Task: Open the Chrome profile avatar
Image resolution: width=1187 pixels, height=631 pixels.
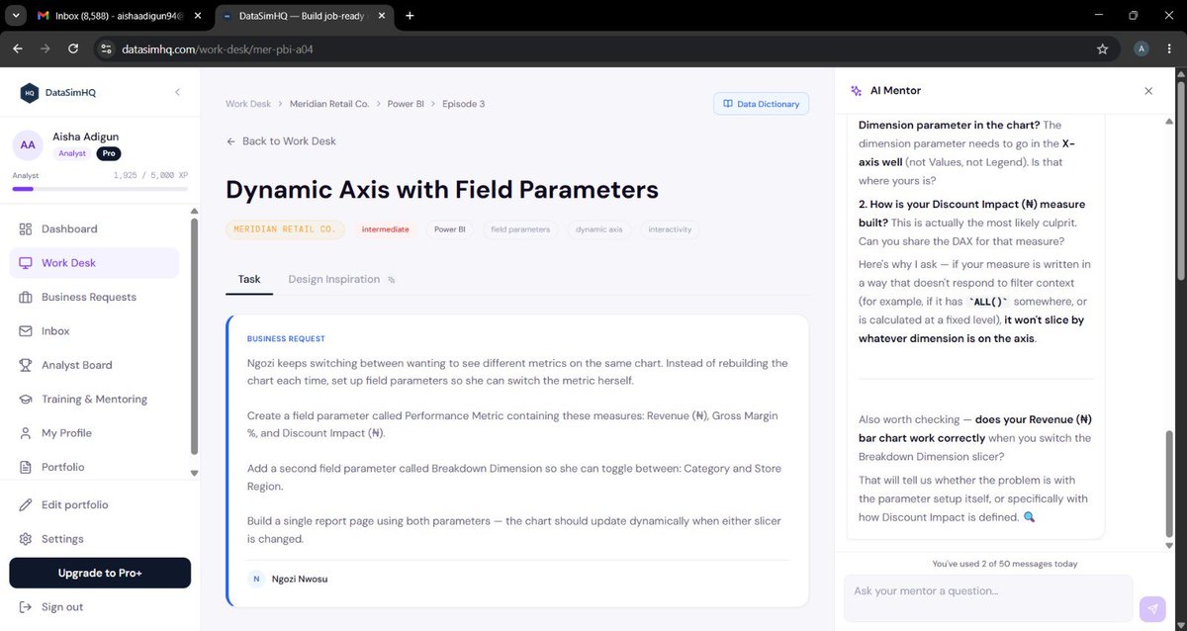Action: tap(1141, 48)
